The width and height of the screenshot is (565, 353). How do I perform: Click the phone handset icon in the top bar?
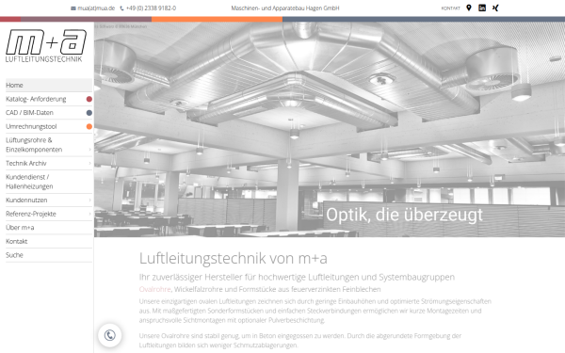[x=121, y=8]
